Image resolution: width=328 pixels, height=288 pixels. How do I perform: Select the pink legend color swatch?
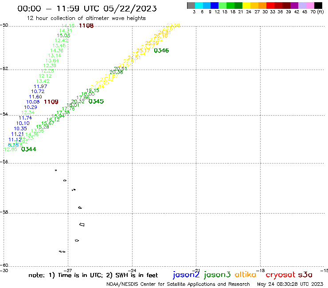pos(310,5)
